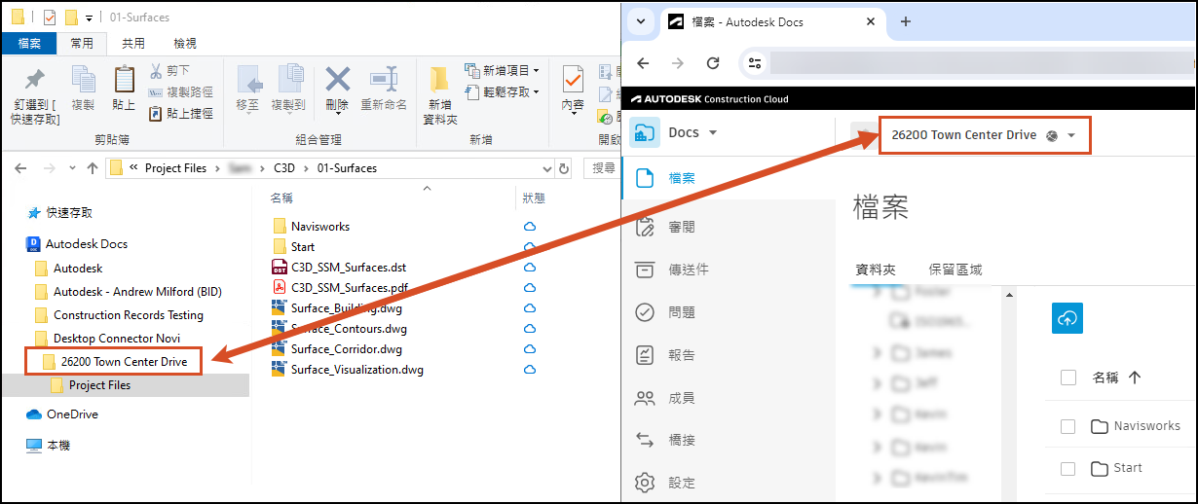Switch to Holding area (保留區域) tab

point(955,270)
